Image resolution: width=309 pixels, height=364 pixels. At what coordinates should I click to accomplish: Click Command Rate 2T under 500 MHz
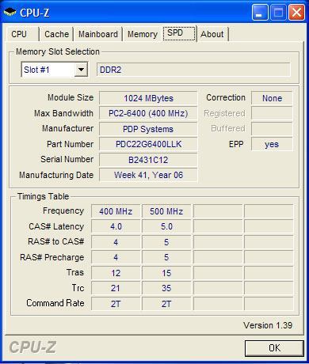pos(166,304)
